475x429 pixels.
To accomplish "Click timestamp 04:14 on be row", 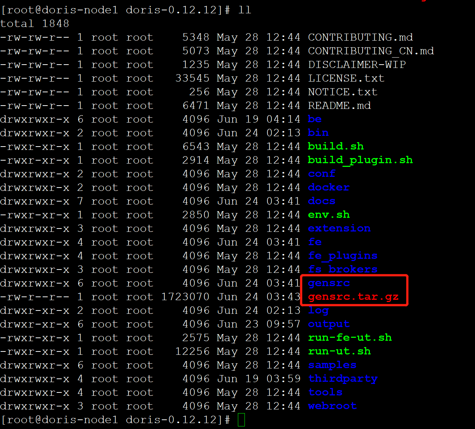I will coord(283,119).
